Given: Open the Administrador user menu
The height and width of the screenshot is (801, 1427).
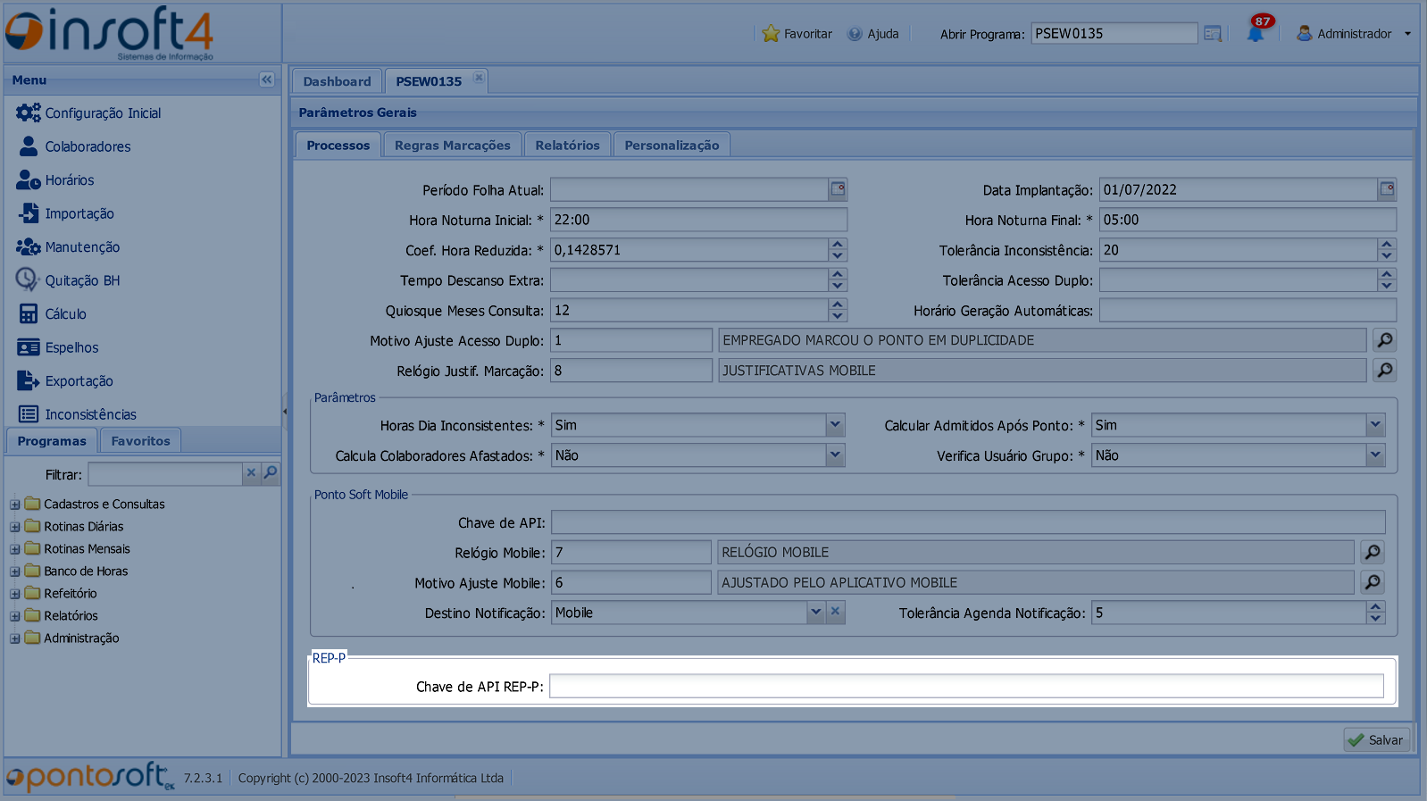Looking at the screenshot, I should (1354, 34).
